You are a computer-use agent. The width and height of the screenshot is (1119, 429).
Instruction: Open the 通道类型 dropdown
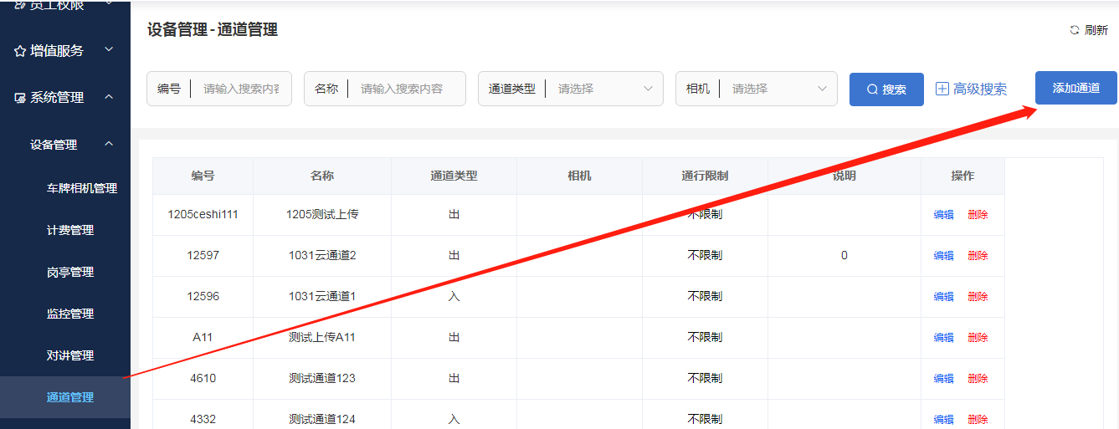pos(603,89)
